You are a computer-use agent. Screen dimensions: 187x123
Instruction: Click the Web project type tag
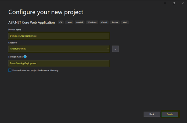[x=125, y=22]
